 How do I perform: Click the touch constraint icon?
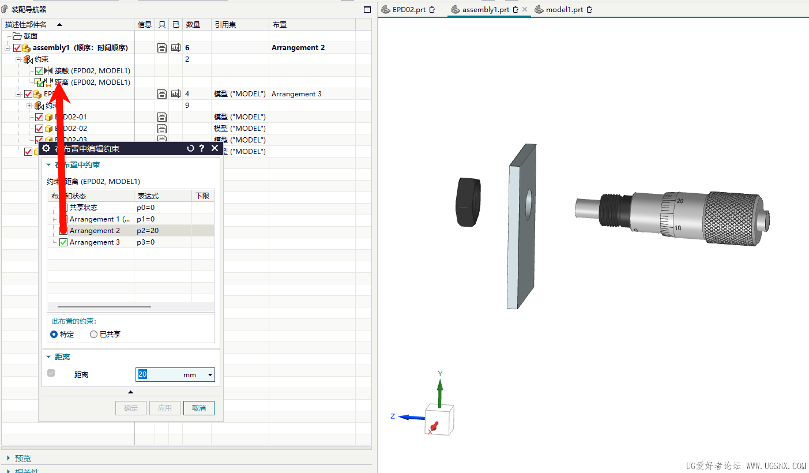tap(48, 71)
